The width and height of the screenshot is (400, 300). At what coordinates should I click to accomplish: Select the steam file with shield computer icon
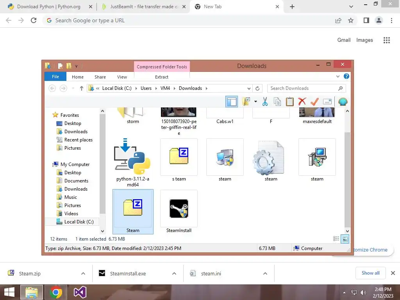(x=225, y=160)
